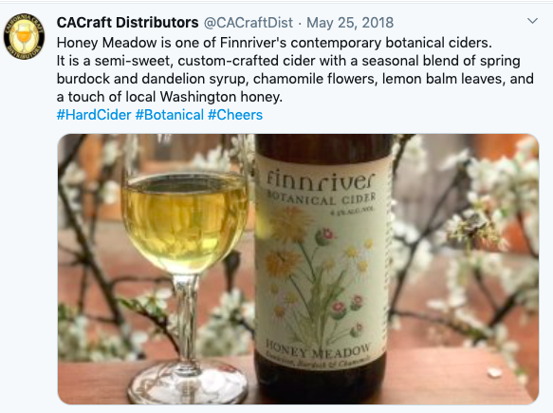Click the brown bottle neck in photo
The width and height of the screenshot is (553, 413).
pyautogui.click(x=323, y=146)
